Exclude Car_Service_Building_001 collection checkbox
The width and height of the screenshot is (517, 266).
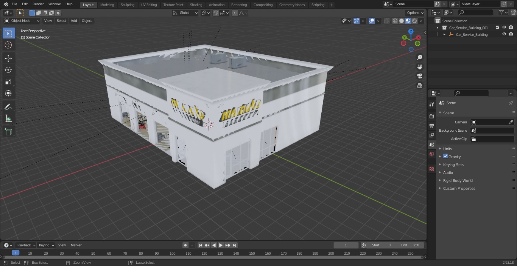[497, 28]
